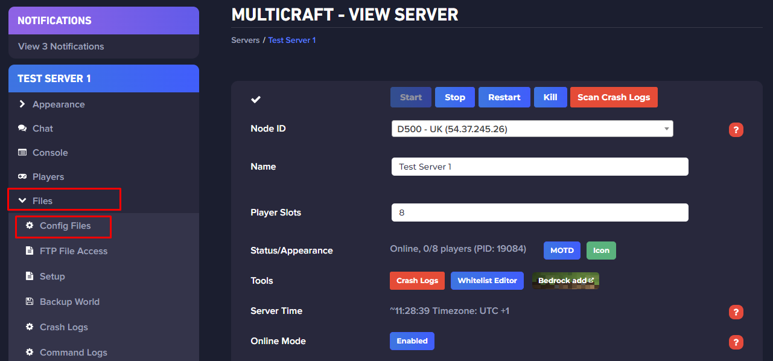Open the Console page in sidebar
Viewport: 773px width, 361px height.
49,153
